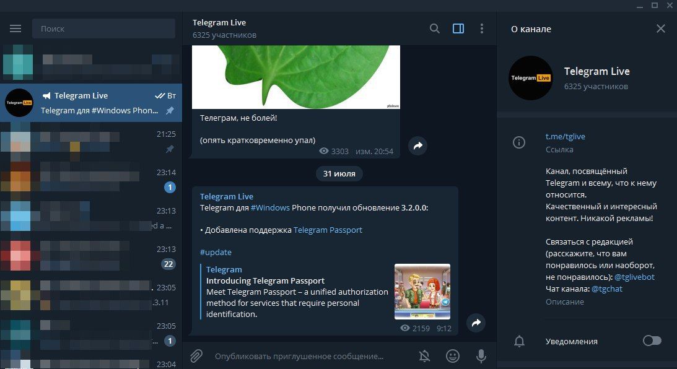This screenshot has height=369, width=677.
Task: Toggle the silent broadcast bell icon
Action: pos(424,356)
